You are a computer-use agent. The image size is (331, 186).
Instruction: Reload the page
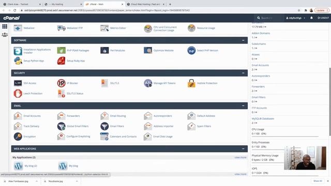(x=15, y=10)
